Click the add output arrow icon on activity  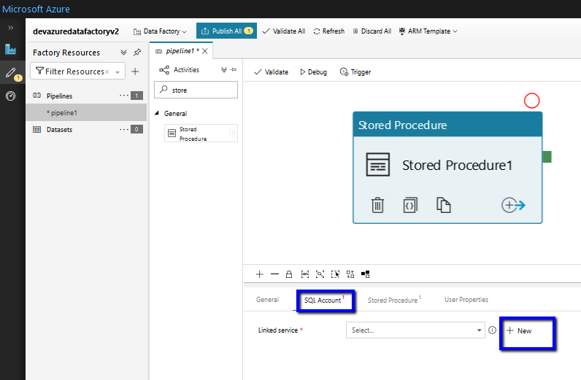coord(513,205)
